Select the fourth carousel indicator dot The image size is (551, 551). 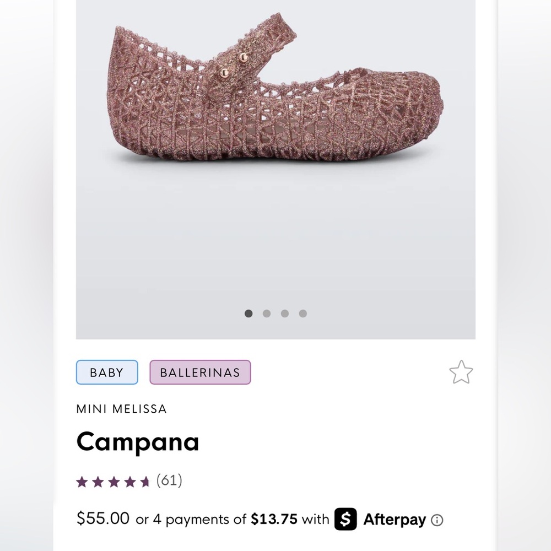click(302, 313)
